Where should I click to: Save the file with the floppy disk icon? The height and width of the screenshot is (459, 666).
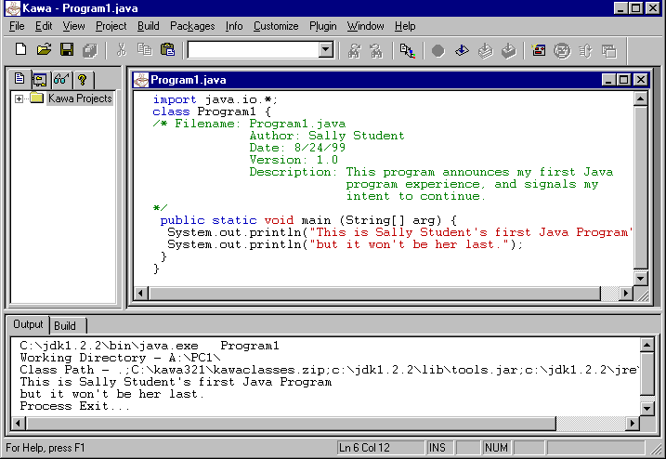click(x=67, y=50)
